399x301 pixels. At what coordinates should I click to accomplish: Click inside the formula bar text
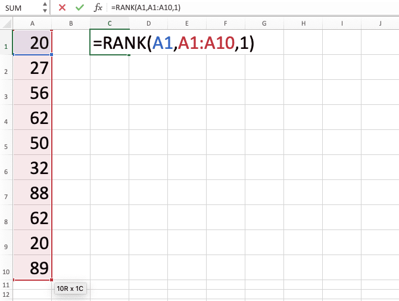point(146,8)
